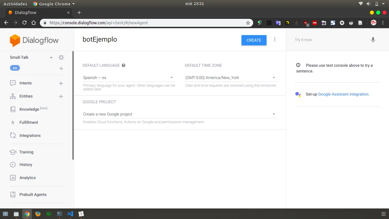Add another language with plus icon
Image resolution: width=389 pixels, height=219 pixels.
point(61,68)
